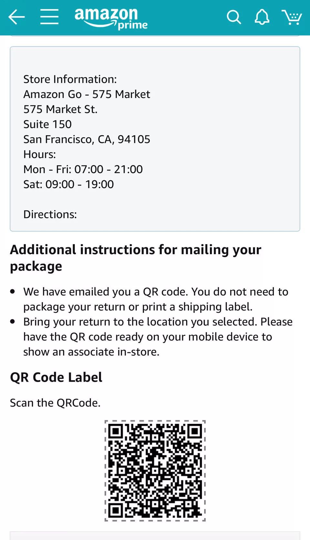Tap the QR code image
This screenshot has width=310, height=540.
[155, 470]
